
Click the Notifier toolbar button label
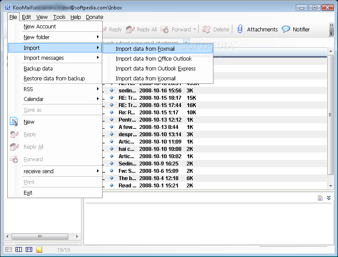click(x=301, y=29)
